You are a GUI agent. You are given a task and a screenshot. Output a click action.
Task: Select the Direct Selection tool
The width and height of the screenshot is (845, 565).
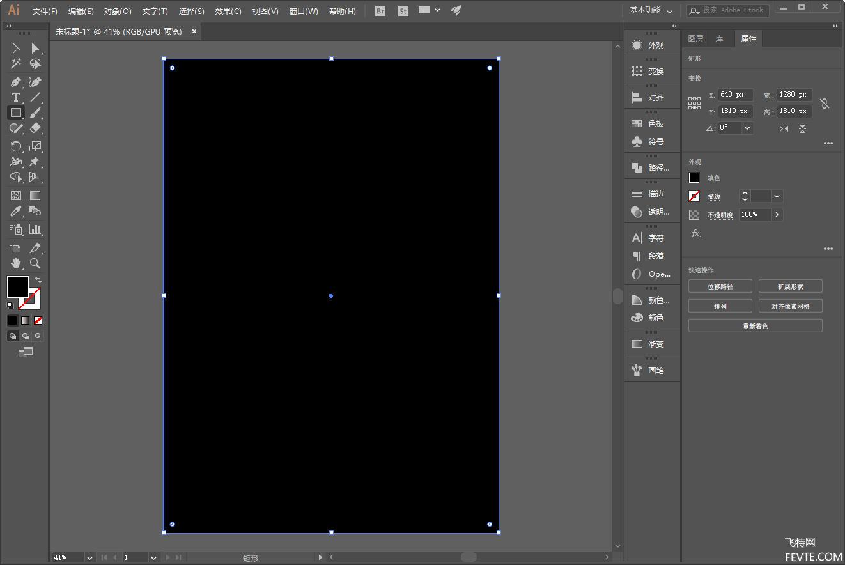coord(36,49)
